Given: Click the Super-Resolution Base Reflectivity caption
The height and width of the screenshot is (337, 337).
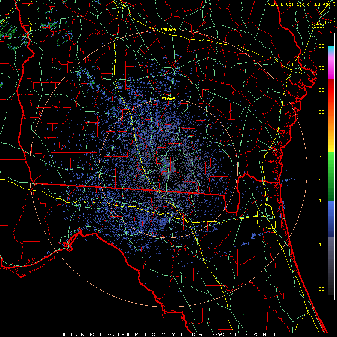Looking at the screenshot, I should click(170, 334).
